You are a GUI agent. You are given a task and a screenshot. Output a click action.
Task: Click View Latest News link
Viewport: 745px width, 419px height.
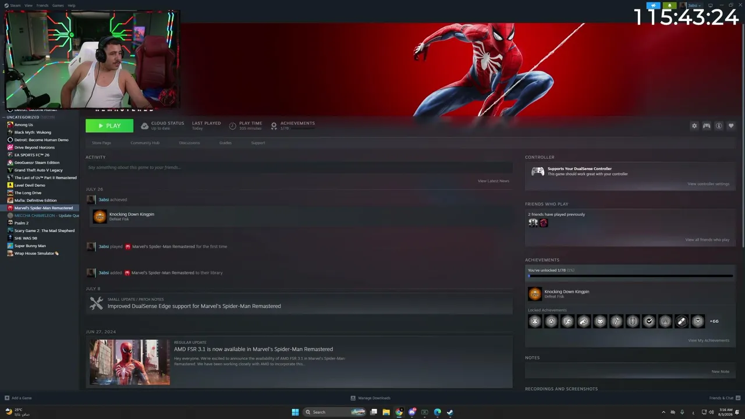pyautogui.click(x=494, y=181)
